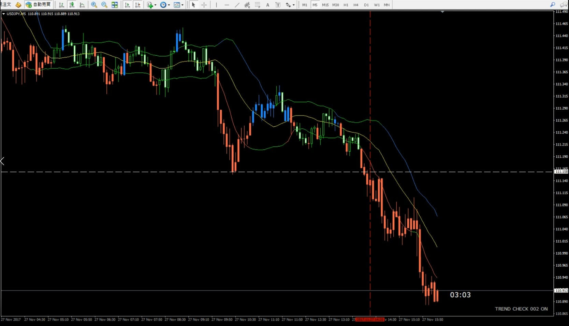Switch to the MN timeframe
Image resolution: width=569 pixels, height=326 pixels.
click(x=386, y=5)
